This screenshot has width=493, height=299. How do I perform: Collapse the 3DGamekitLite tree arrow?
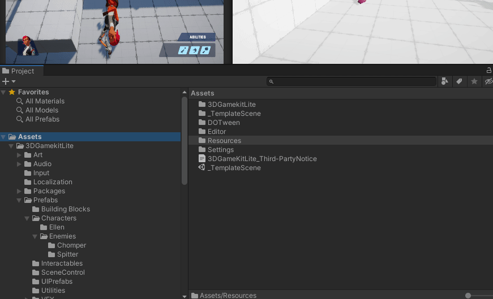(x=11, y=146)
